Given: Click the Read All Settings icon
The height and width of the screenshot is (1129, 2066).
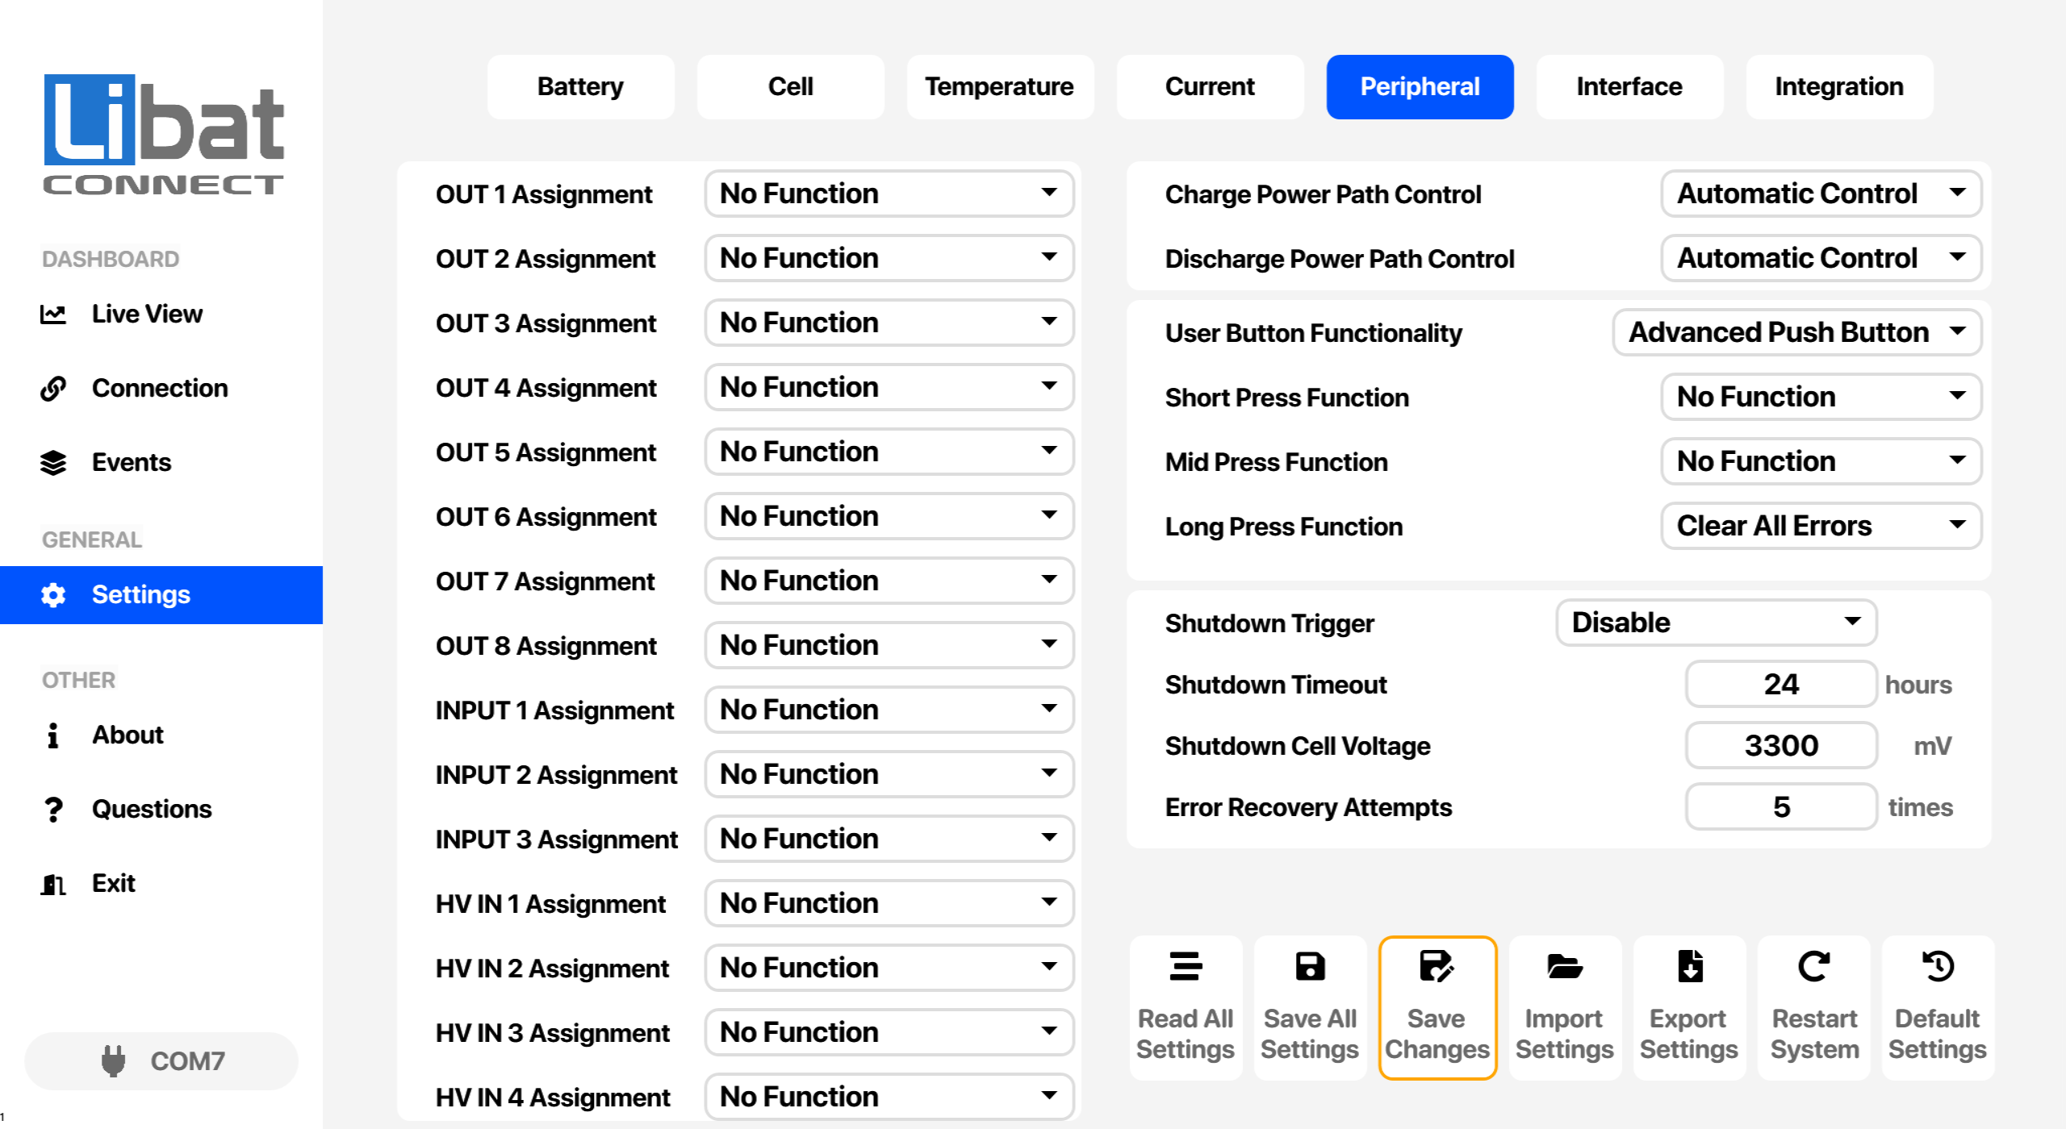Looking at the screenshot, I should pos(1186,966).
